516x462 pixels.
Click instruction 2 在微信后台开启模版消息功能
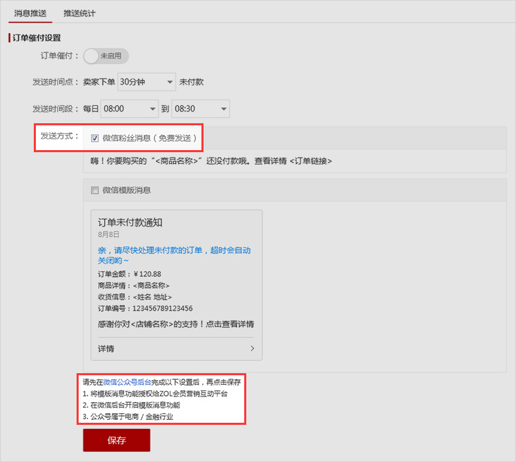(131, 405)
